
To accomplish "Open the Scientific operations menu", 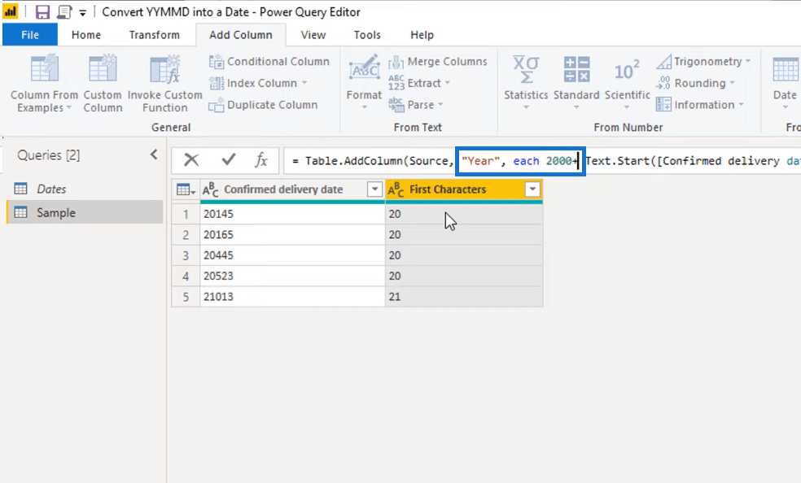I will [628, 81].
